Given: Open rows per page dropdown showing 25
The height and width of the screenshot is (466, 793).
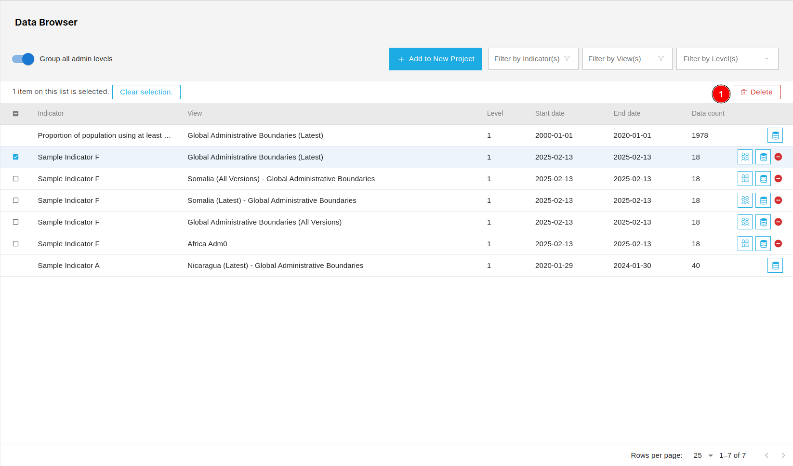Looking at the screenshot, I should pos(703,455).
